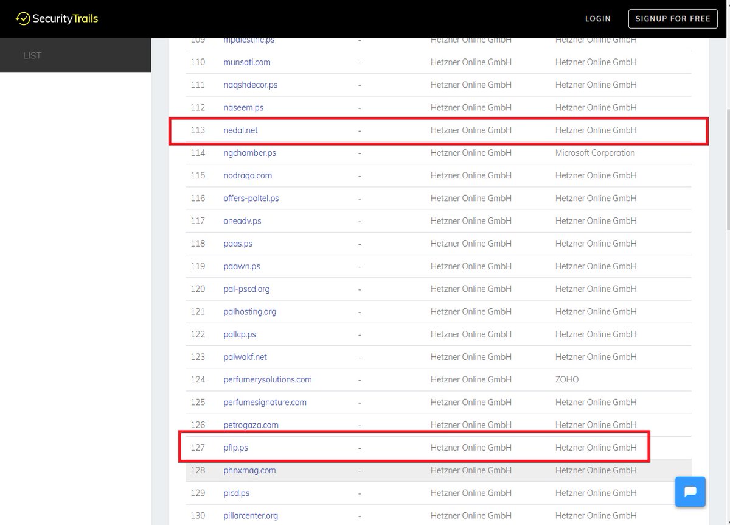730x525 pixels.
Task: Click the SecurityTrails logo
Action: point(57,18)
